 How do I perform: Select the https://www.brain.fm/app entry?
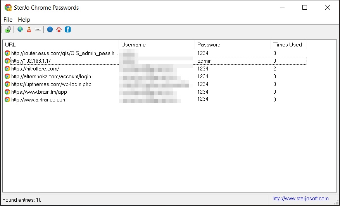click(39, 92)
